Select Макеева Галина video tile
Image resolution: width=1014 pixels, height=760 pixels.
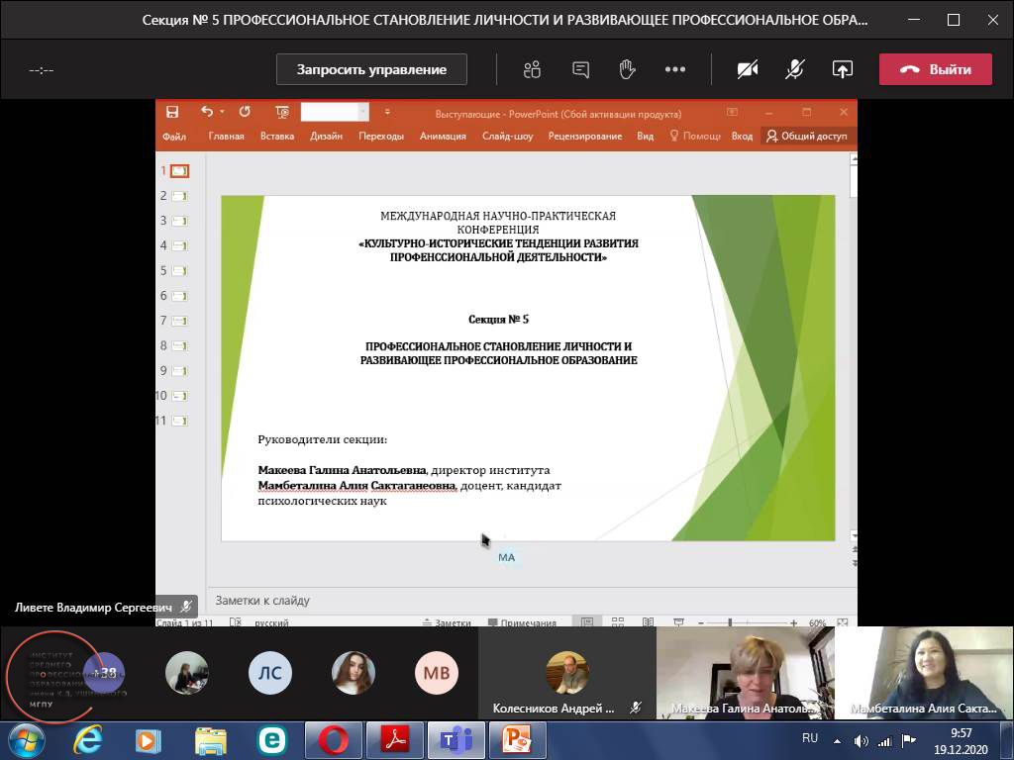(745, 673)
